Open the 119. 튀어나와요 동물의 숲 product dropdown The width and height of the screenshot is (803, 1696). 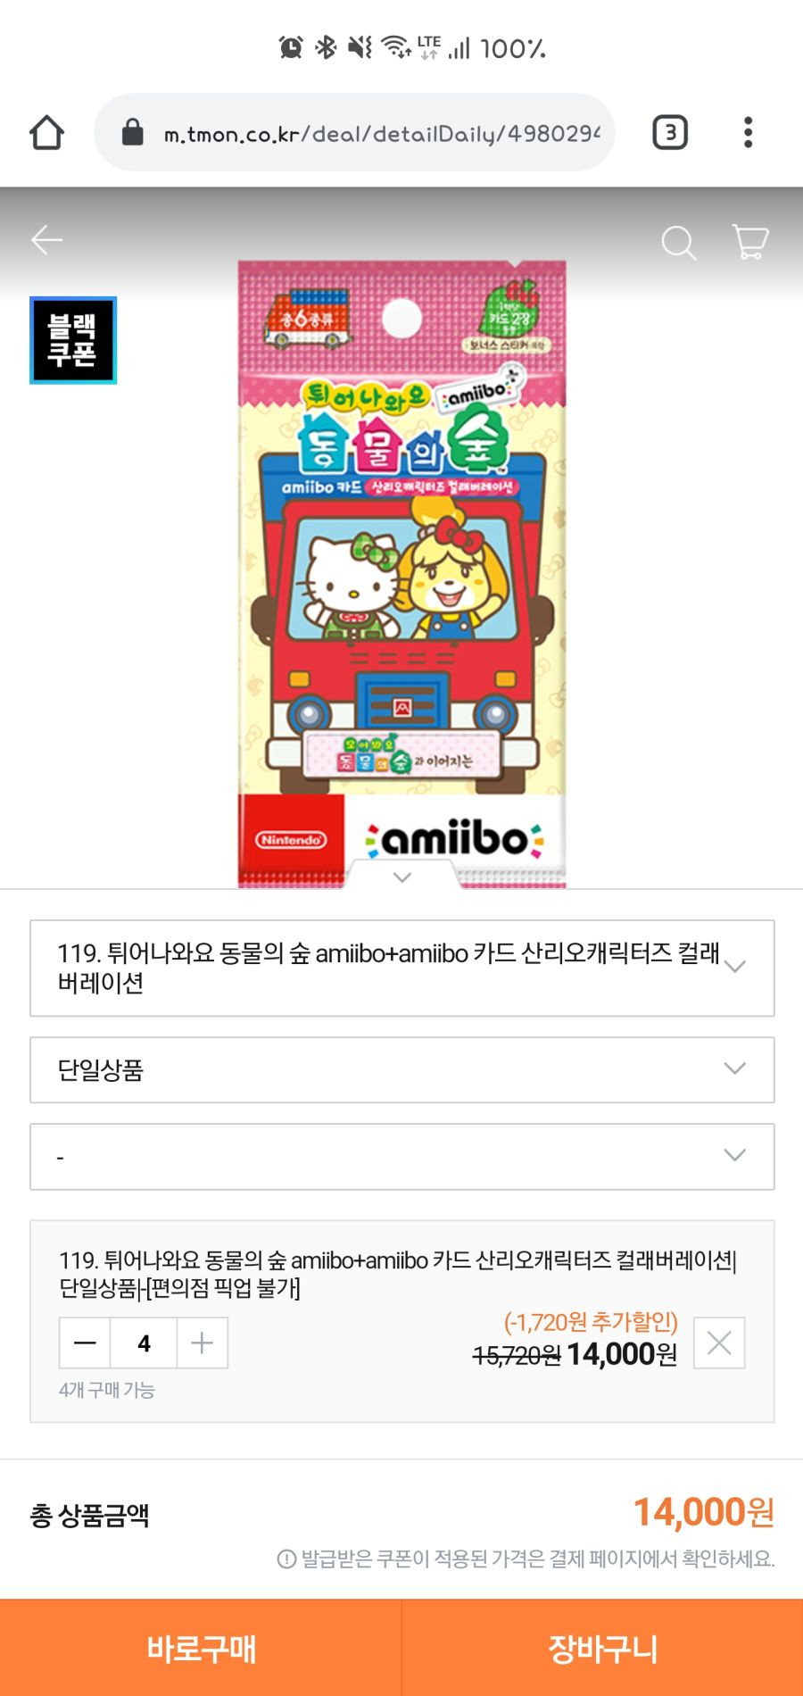pyautogui.click(x=402, y=968)
